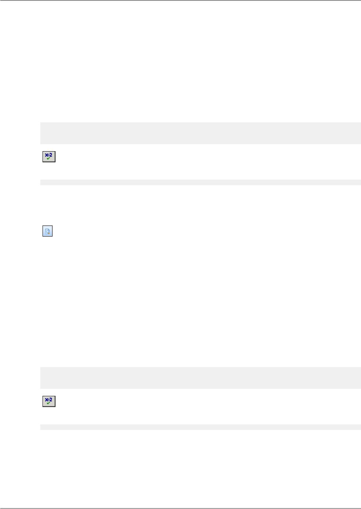The height and width of the screenshot is (509, 361).
Task: Activate the bottommost green-check x·2 icon
Action: click(49, 401)
